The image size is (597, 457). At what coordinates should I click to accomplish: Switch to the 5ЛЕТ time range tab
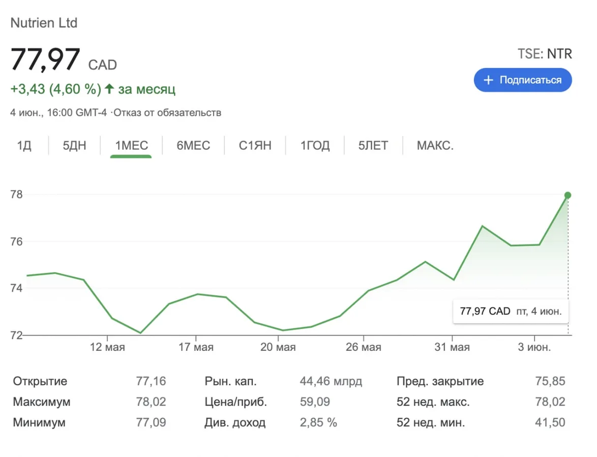click(x=373, y=146)
